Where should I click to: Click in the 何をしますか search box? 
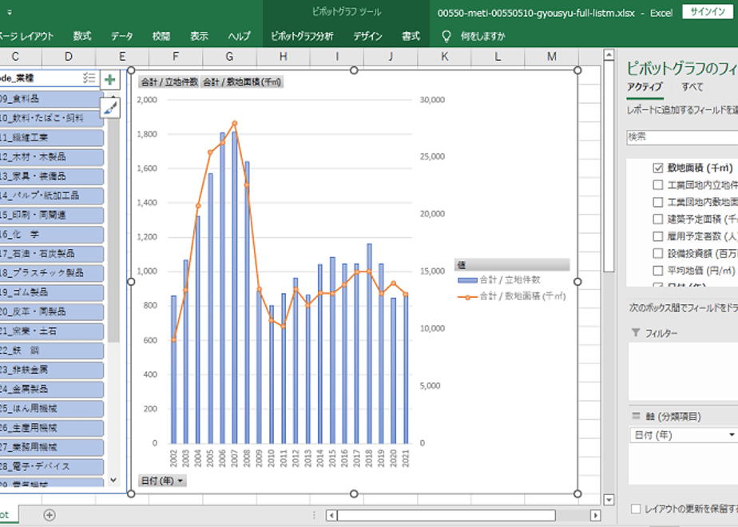point(483,36)
